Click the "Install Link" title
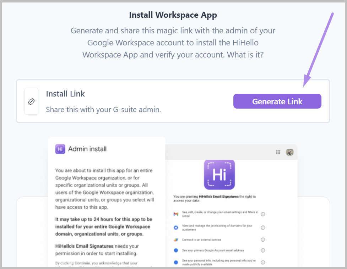This screenshot has height=269, width=347. click(65, 94)
